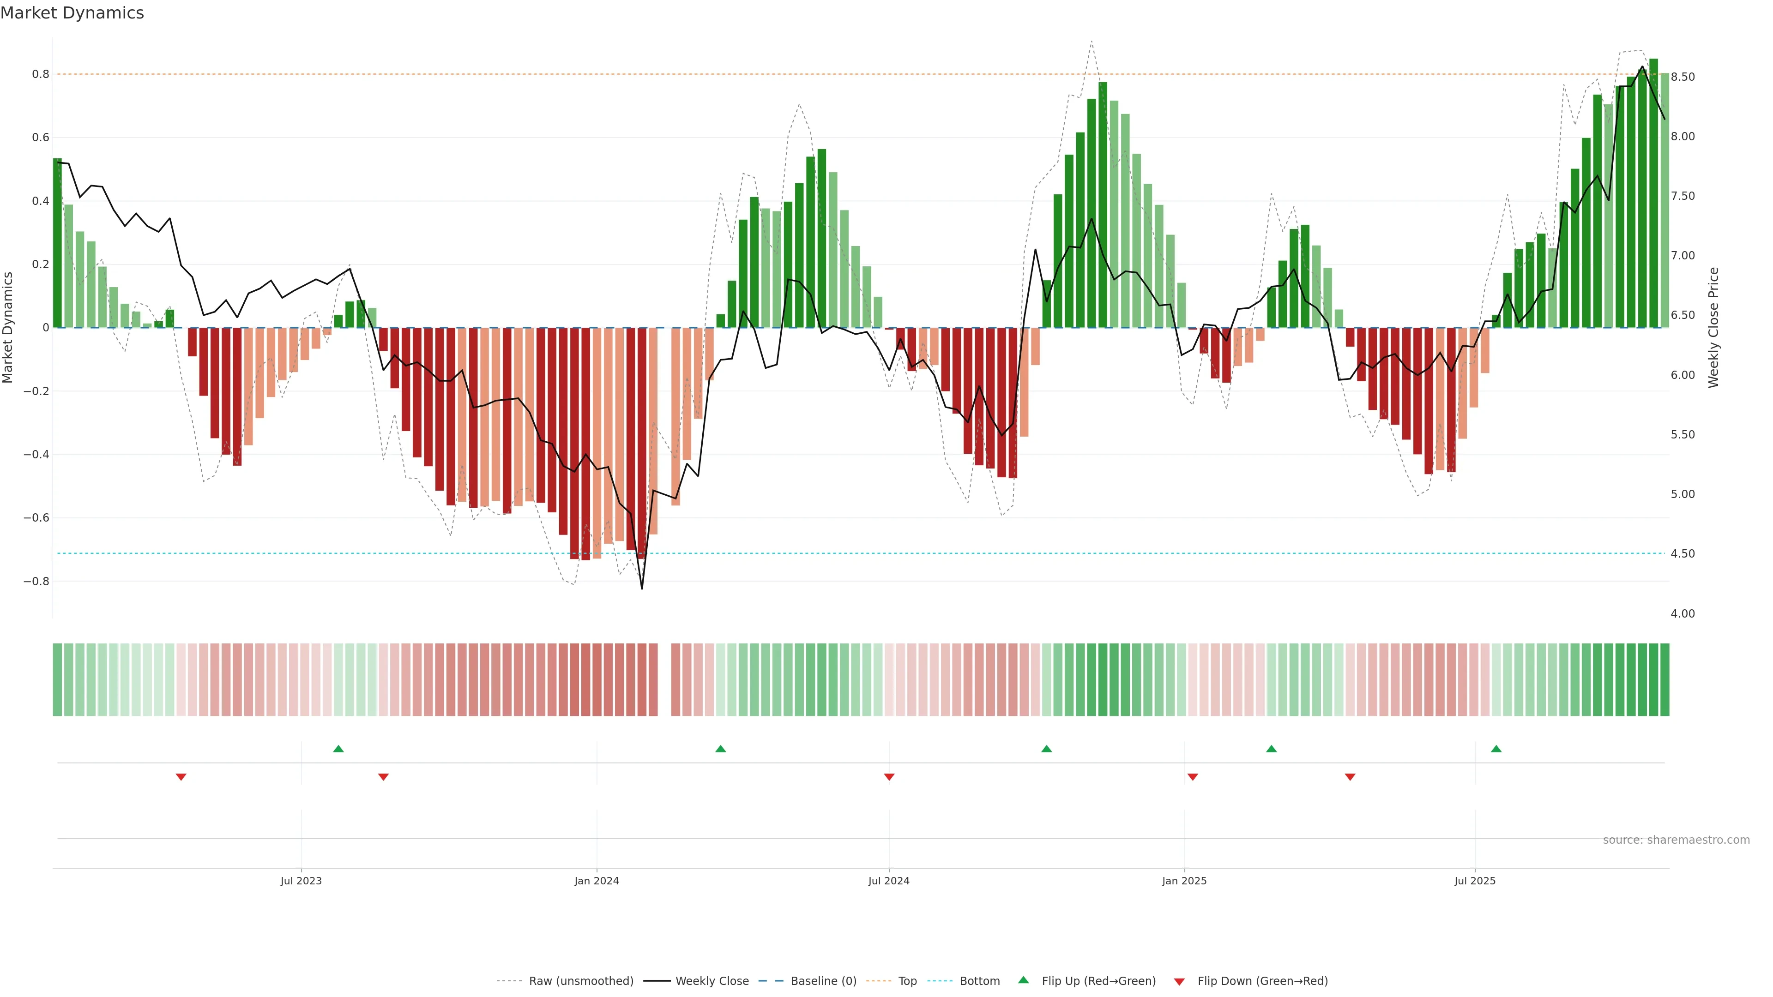Hide the Bottom threshold line via legend
The height and width of the screenshot is (997, 1773).
(979, 981)
